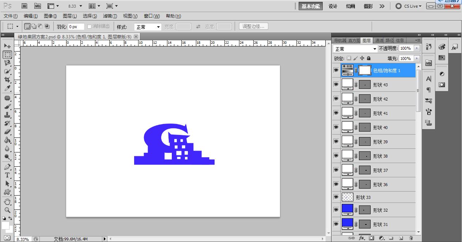Select the Brush tool
This screenshot has width=462, height=242.
click(x=7, y=106)
